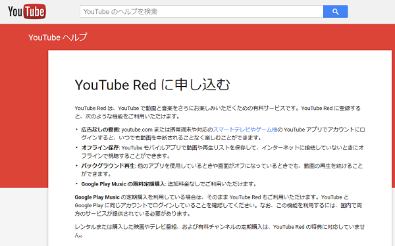Screen dimensions: 395x246
Task: Click paragraph beginning Google Play Music の定期購入を利用
Action: click(218, 205)
